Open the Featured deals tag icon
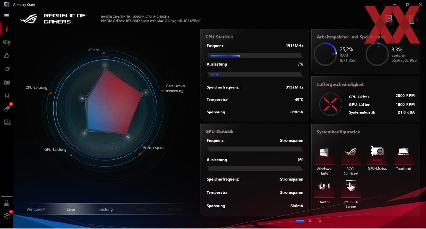The height and width of the screenshot is (229, 426). coord(7,108)
